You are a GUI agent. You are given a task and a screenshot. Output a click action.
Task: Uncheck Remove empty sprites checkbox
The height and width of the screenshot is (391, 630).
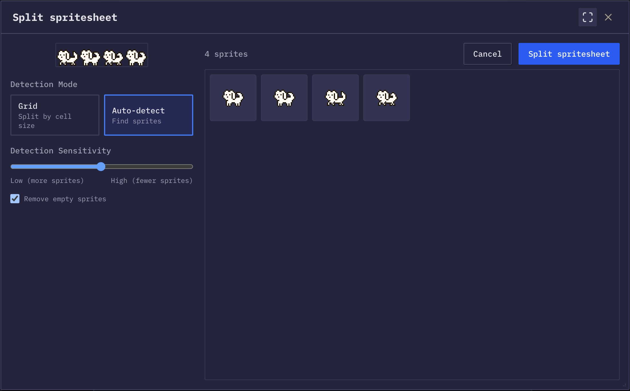(15, 199)
